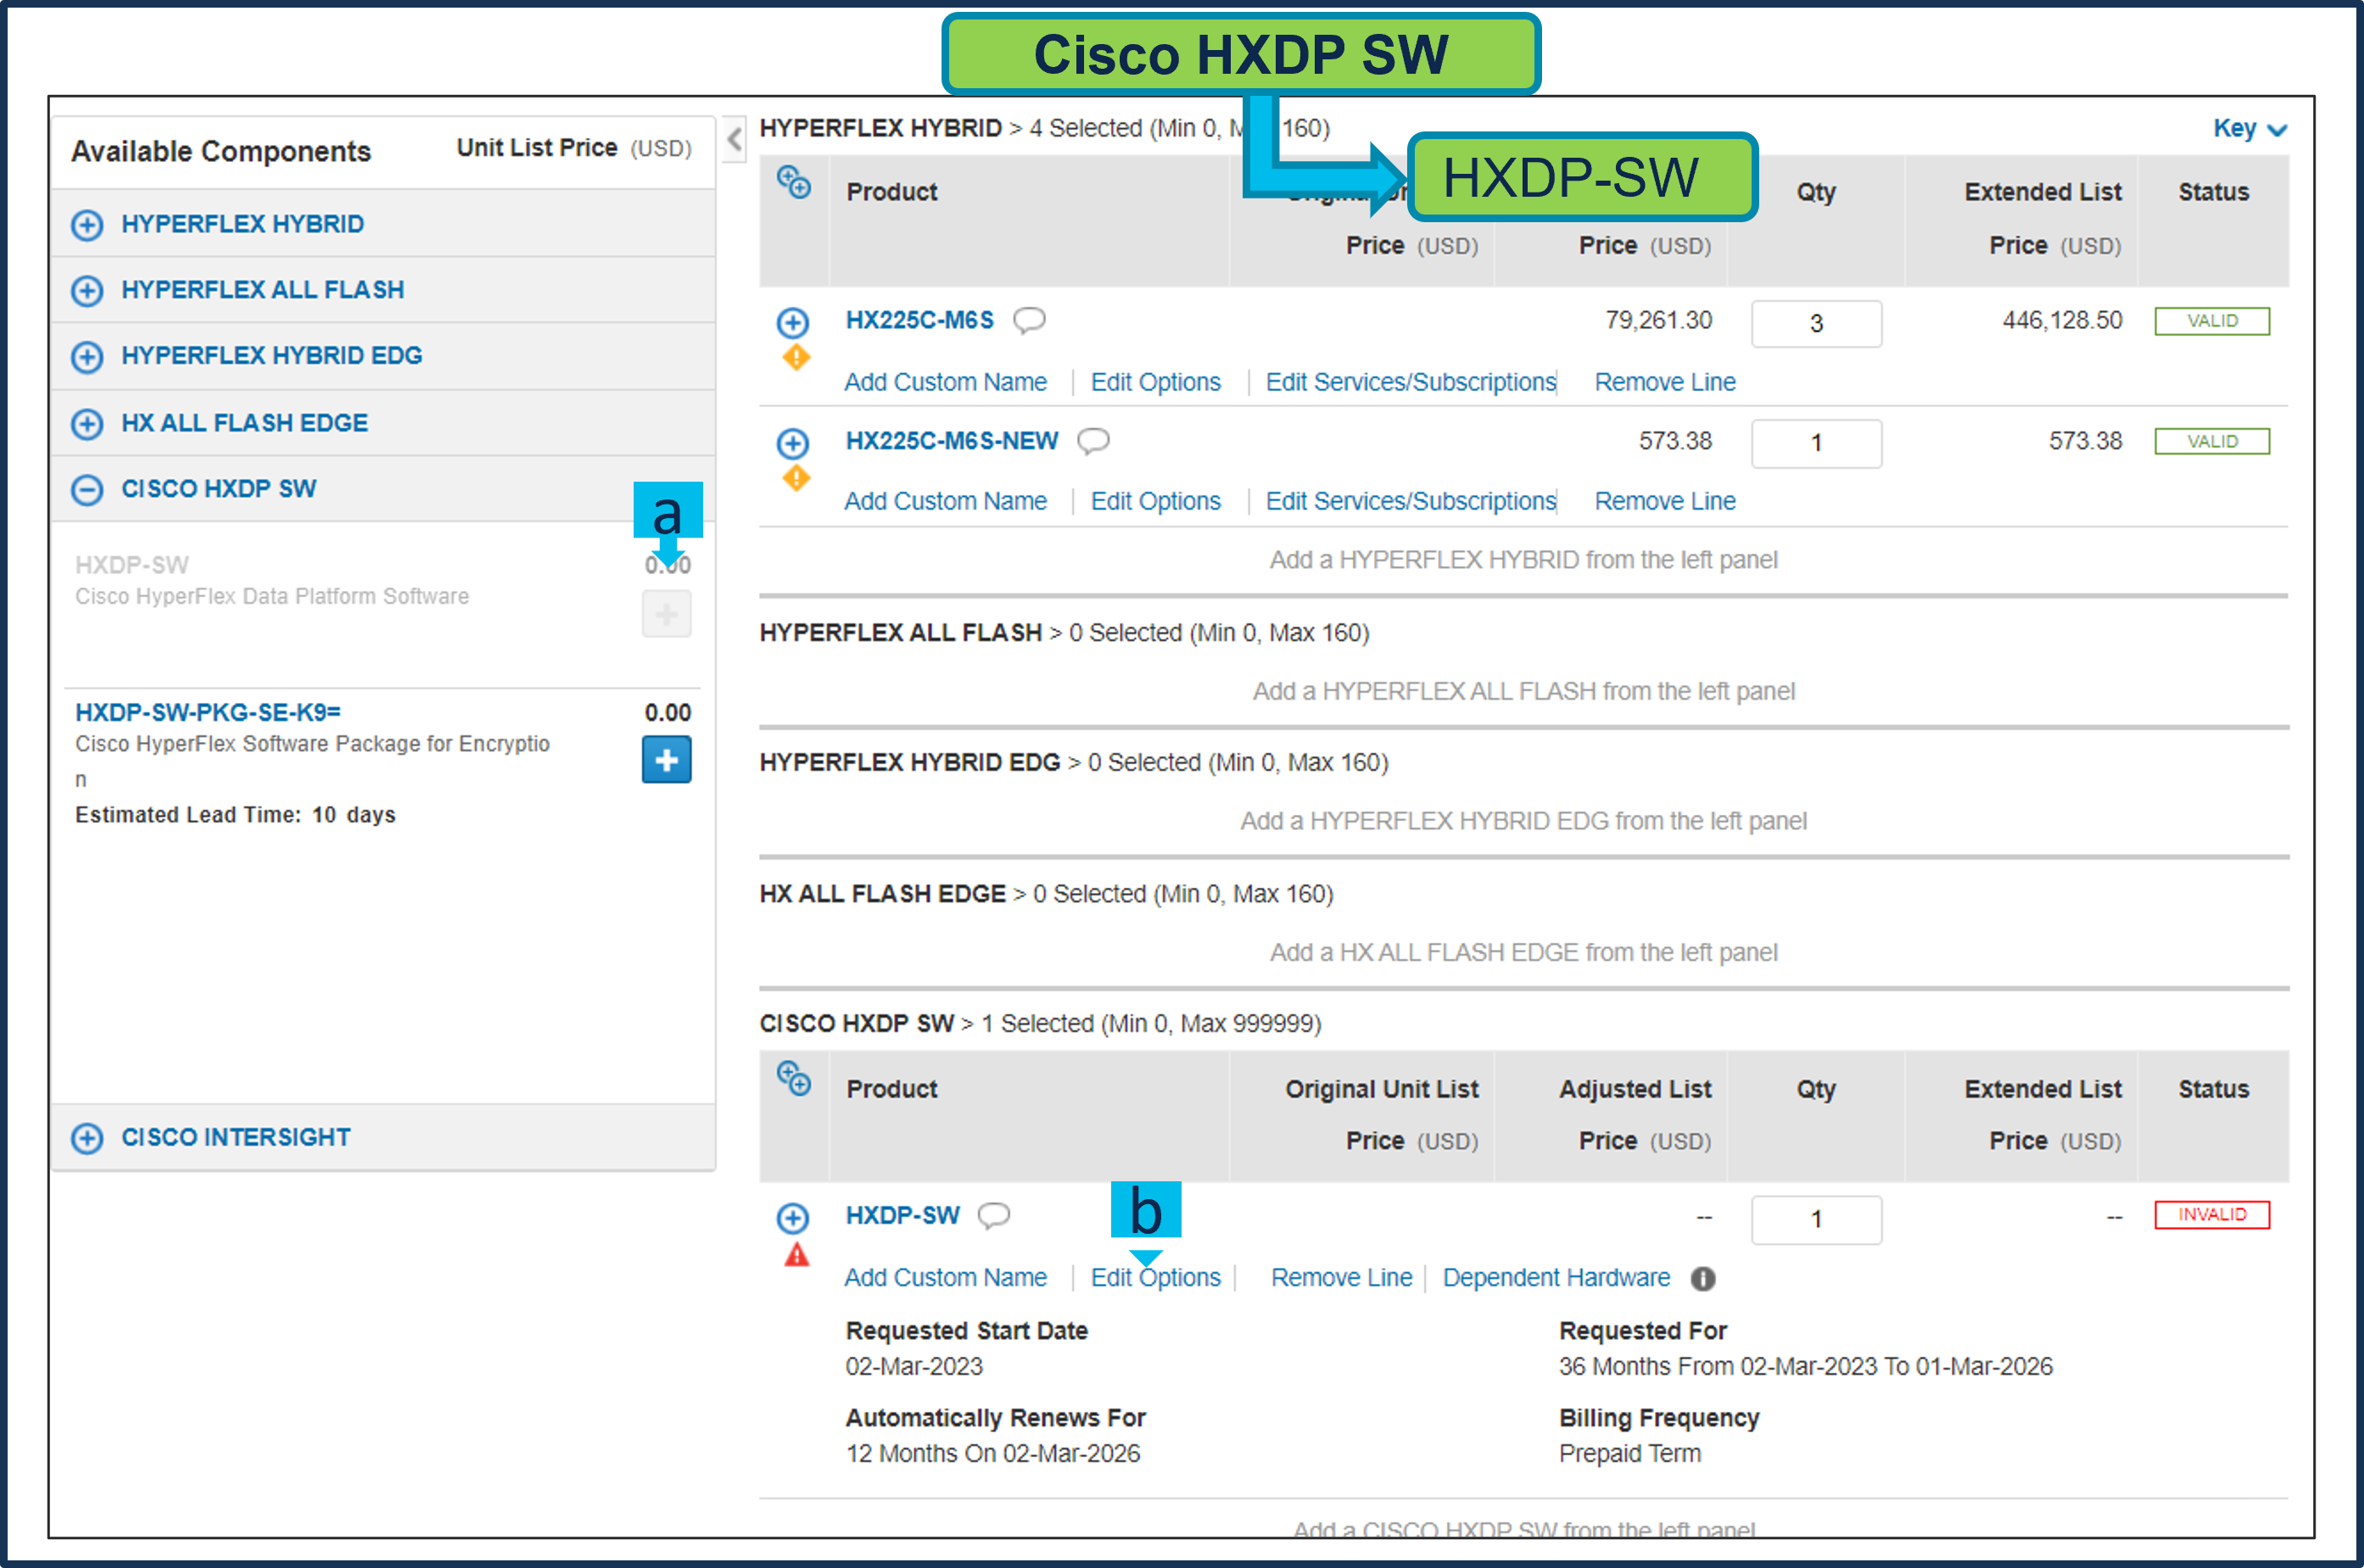This screenshot has height=1568, width=2364.
Task: Click Edit Options link for HXDP-SW
Action: point(1155,1277)
